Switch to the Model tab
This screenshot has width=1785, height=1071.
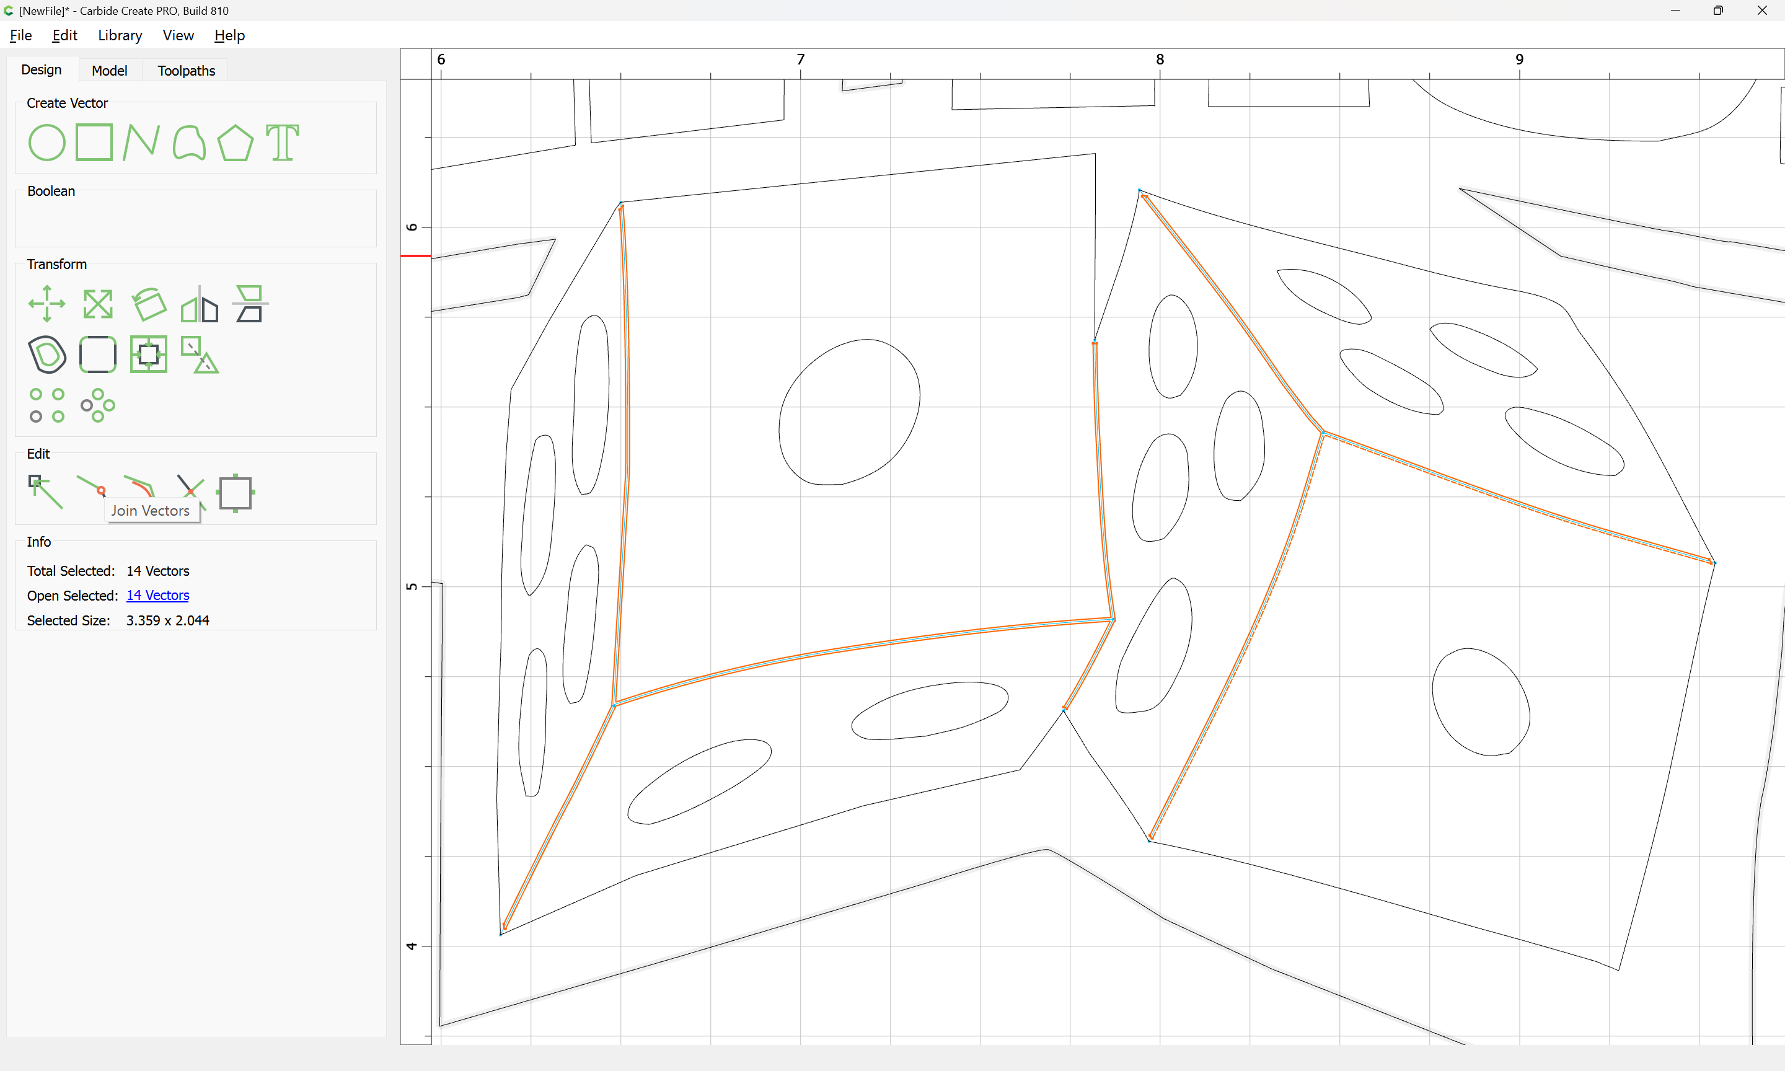110,70
